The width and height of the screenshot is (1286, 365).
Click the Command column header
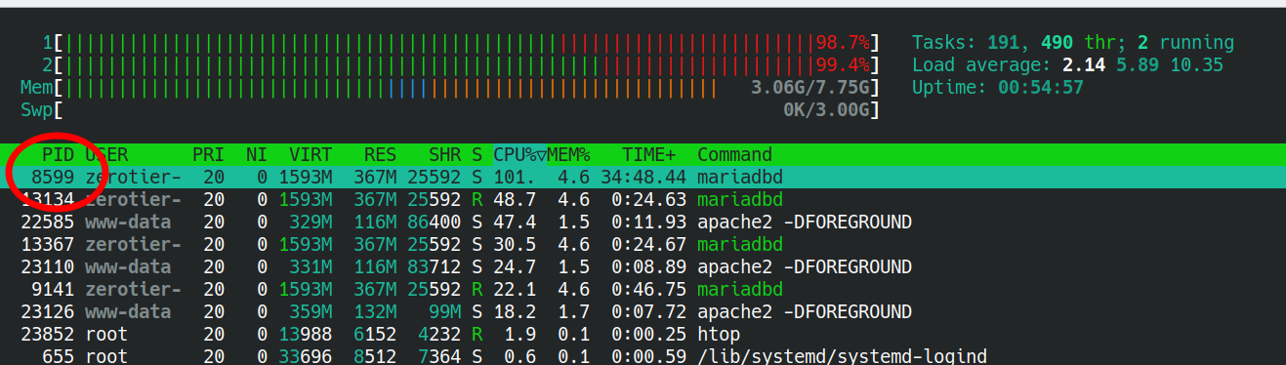point(734,154)
